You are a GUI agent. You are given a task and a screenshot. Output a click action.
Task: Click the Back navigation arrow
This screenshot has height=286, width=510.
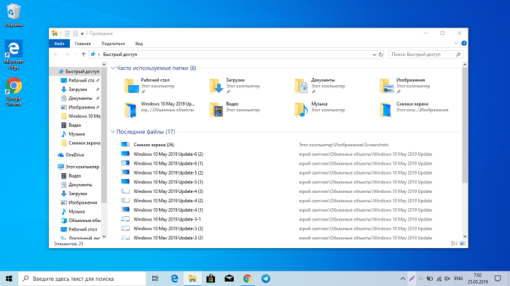(56, 55)
